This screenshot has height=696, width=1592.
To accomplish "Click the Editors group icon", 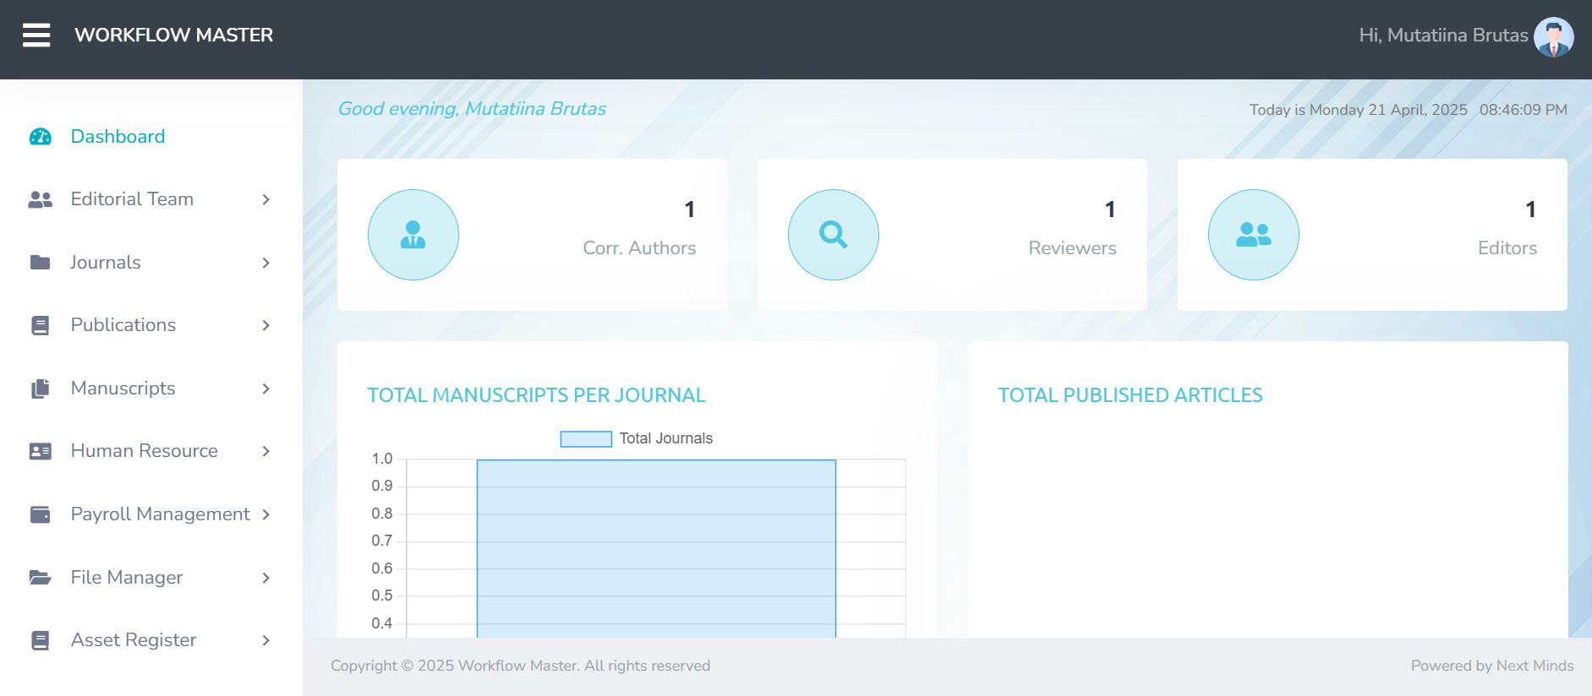I will [1253, 235].
